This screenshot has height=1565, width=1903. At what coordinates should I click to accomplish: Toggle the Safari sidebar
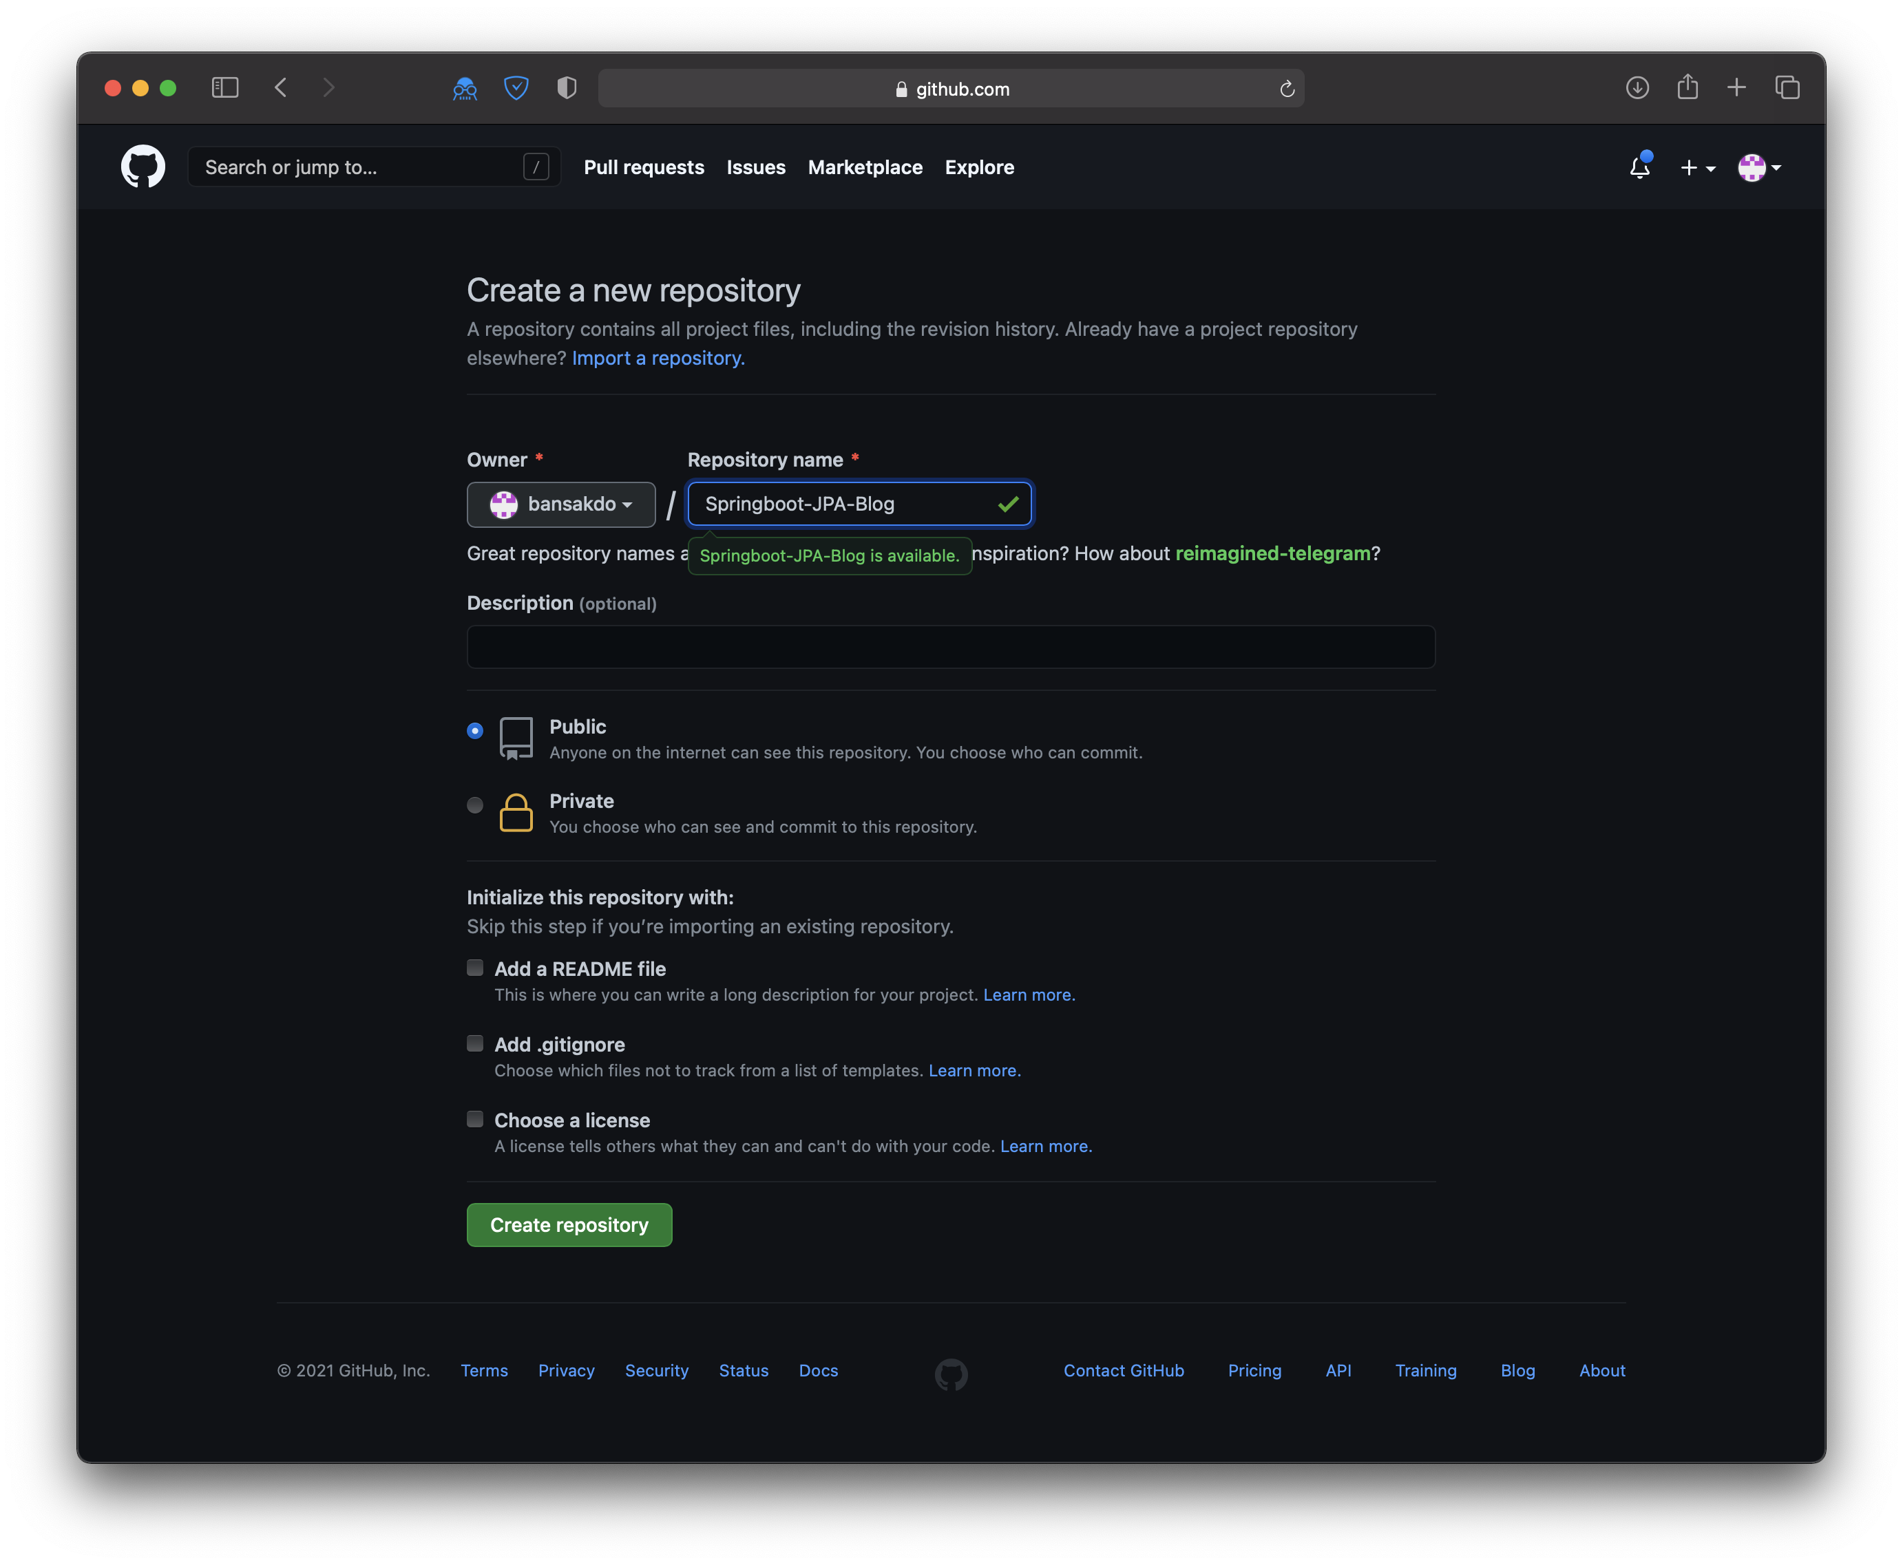tap(224, 87)
